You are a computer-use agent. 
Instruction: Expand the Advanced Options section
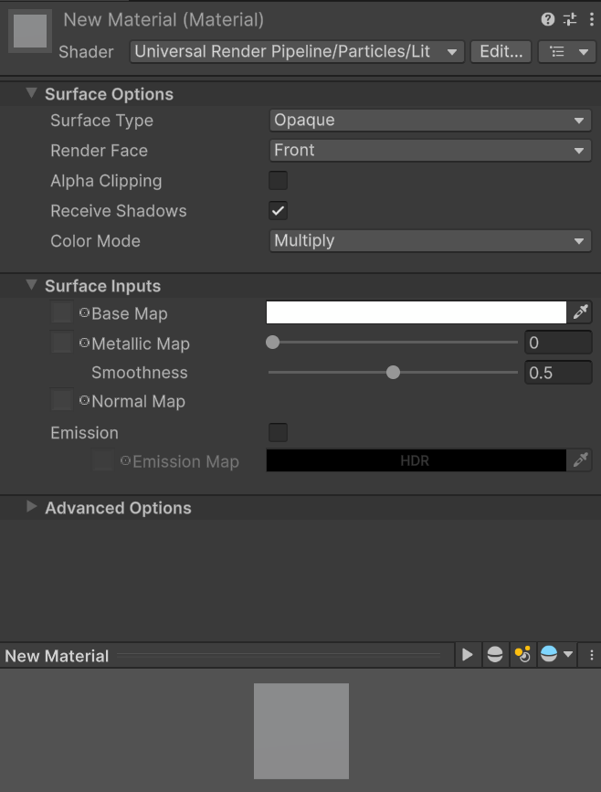(x=31, y=507)
